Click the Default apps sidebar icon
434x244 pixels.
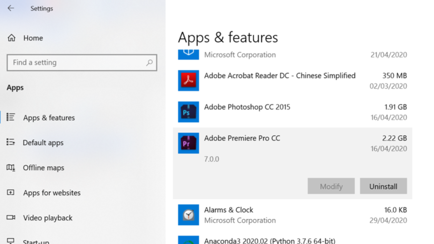point(11,143)
